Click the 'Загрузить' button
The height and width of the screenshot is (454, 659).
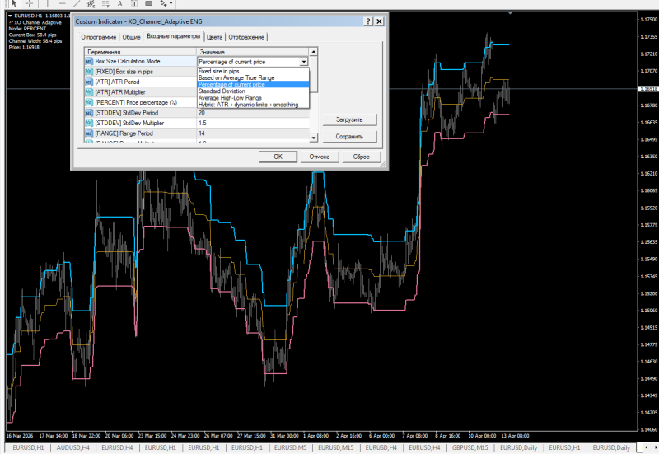click(349, 119)
